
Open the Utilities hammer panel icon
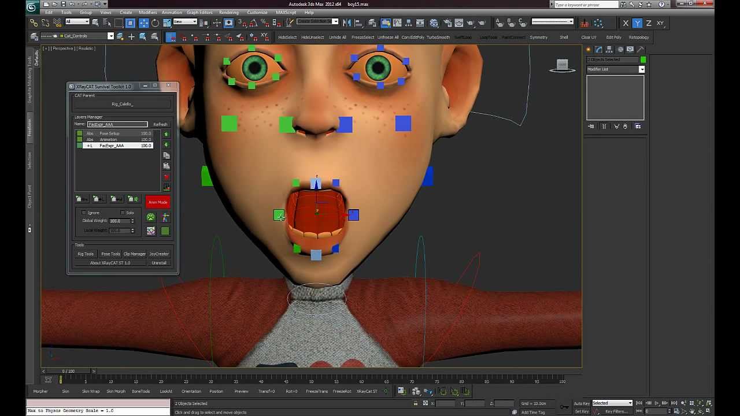click(641, 49)
